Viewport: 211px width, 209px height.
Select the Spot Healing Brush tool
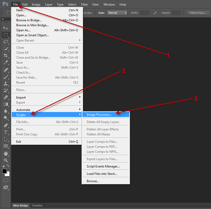point(6,70)
